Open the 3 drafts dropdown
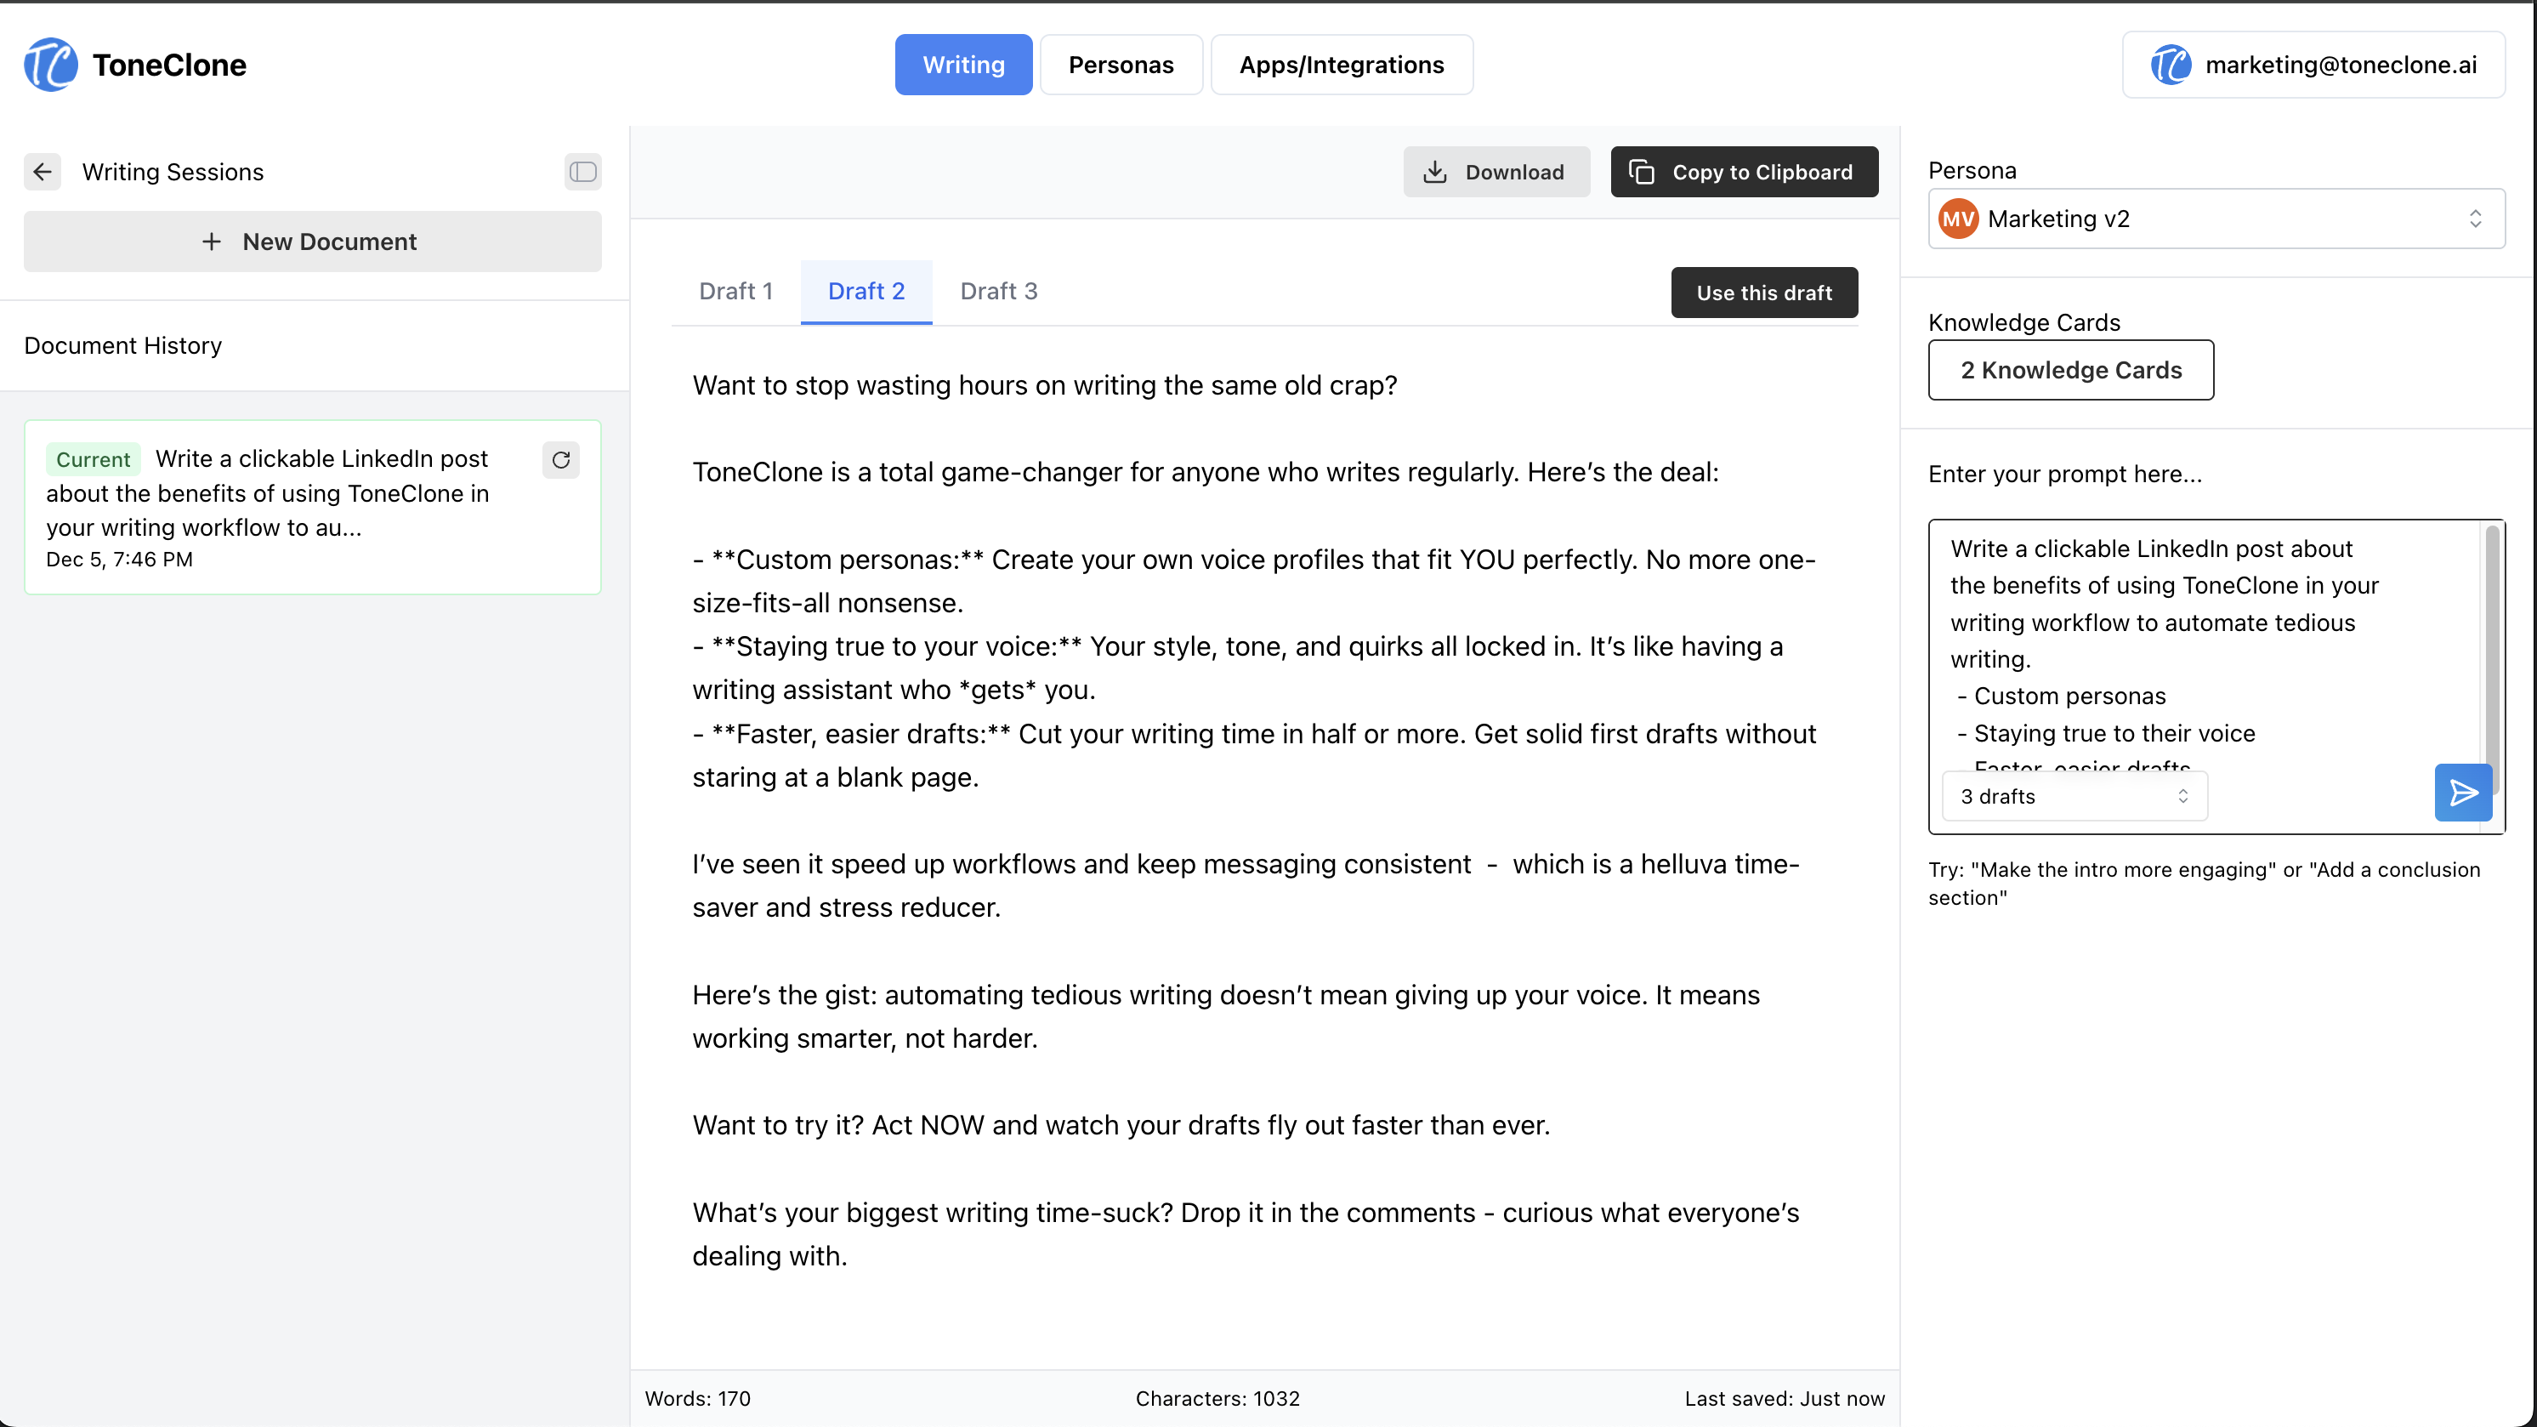This screenshot has width=2537, height=1427. click(2074, 796)
